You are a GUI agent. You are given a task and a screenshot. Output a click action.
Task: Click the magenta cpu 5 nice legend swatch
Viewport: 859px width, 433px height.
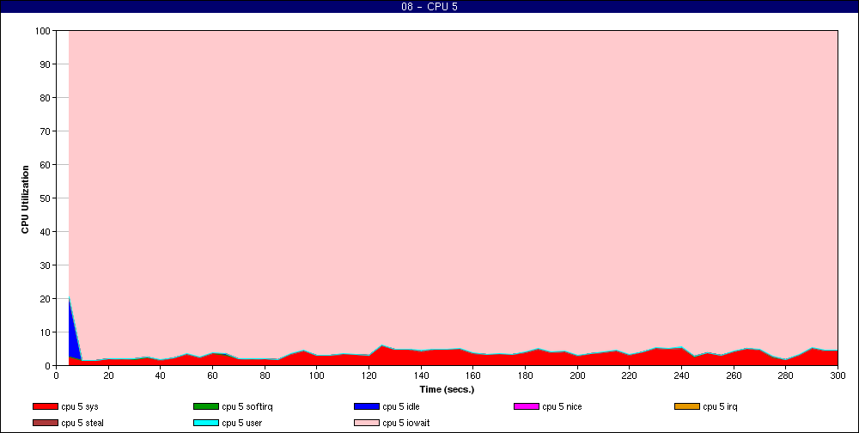(527, 406)
